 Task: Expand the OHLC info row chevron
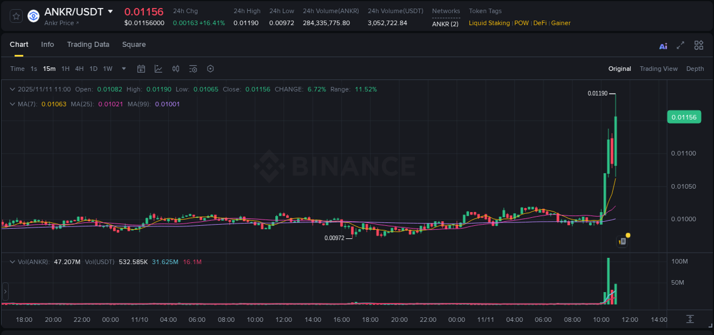(12, 89)
